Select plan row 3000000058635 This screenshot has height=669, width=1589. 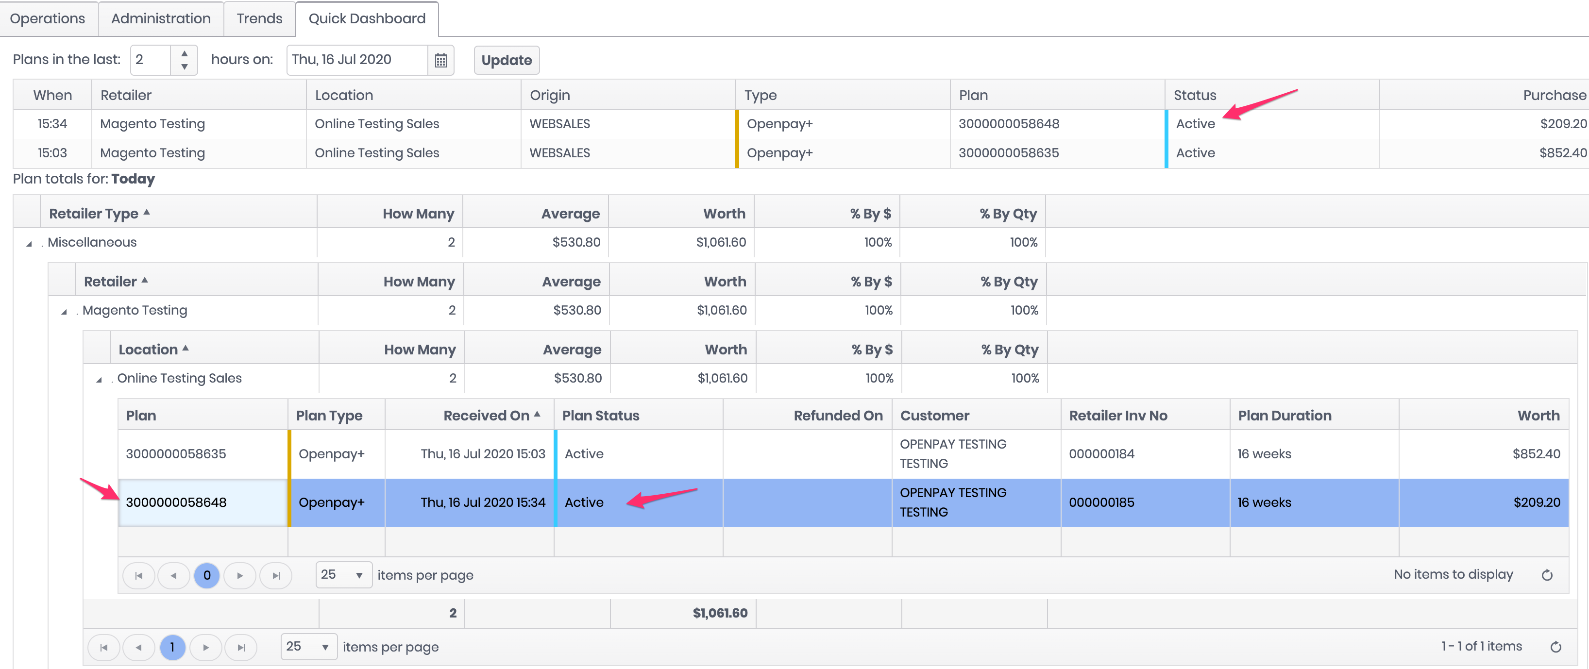tap(176, 454)
